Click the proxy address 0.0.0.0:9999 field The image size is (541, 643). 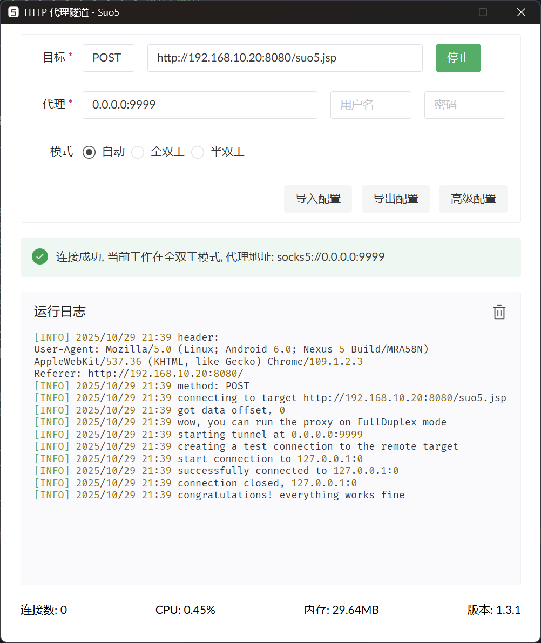(x=199, y=105)
